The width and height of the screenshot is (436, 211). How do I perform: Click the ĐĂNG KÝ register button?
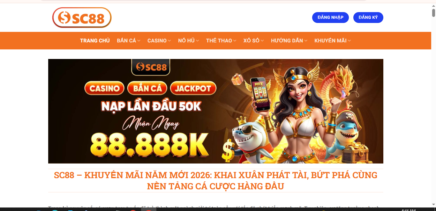coord(368,18)
